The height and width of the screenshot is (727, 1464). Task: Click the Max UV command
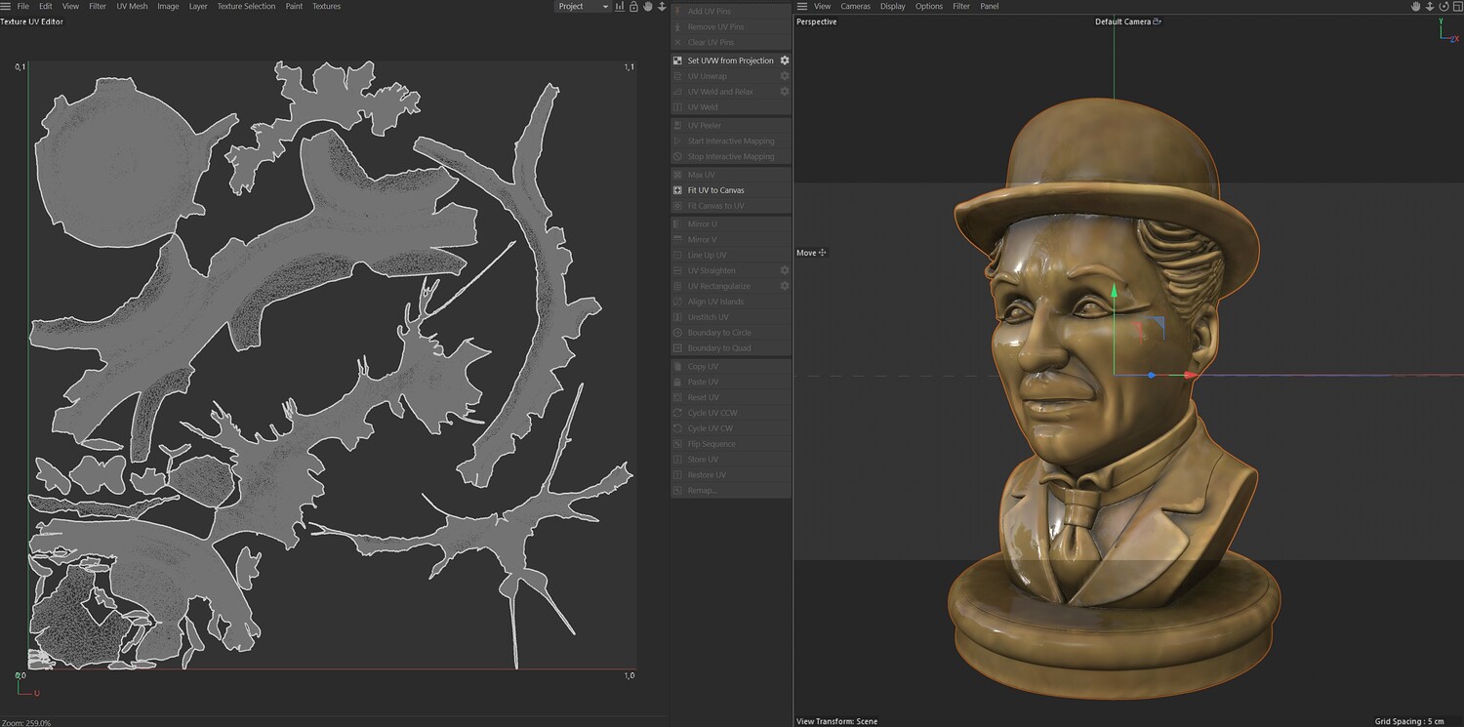tap(731, 175)
